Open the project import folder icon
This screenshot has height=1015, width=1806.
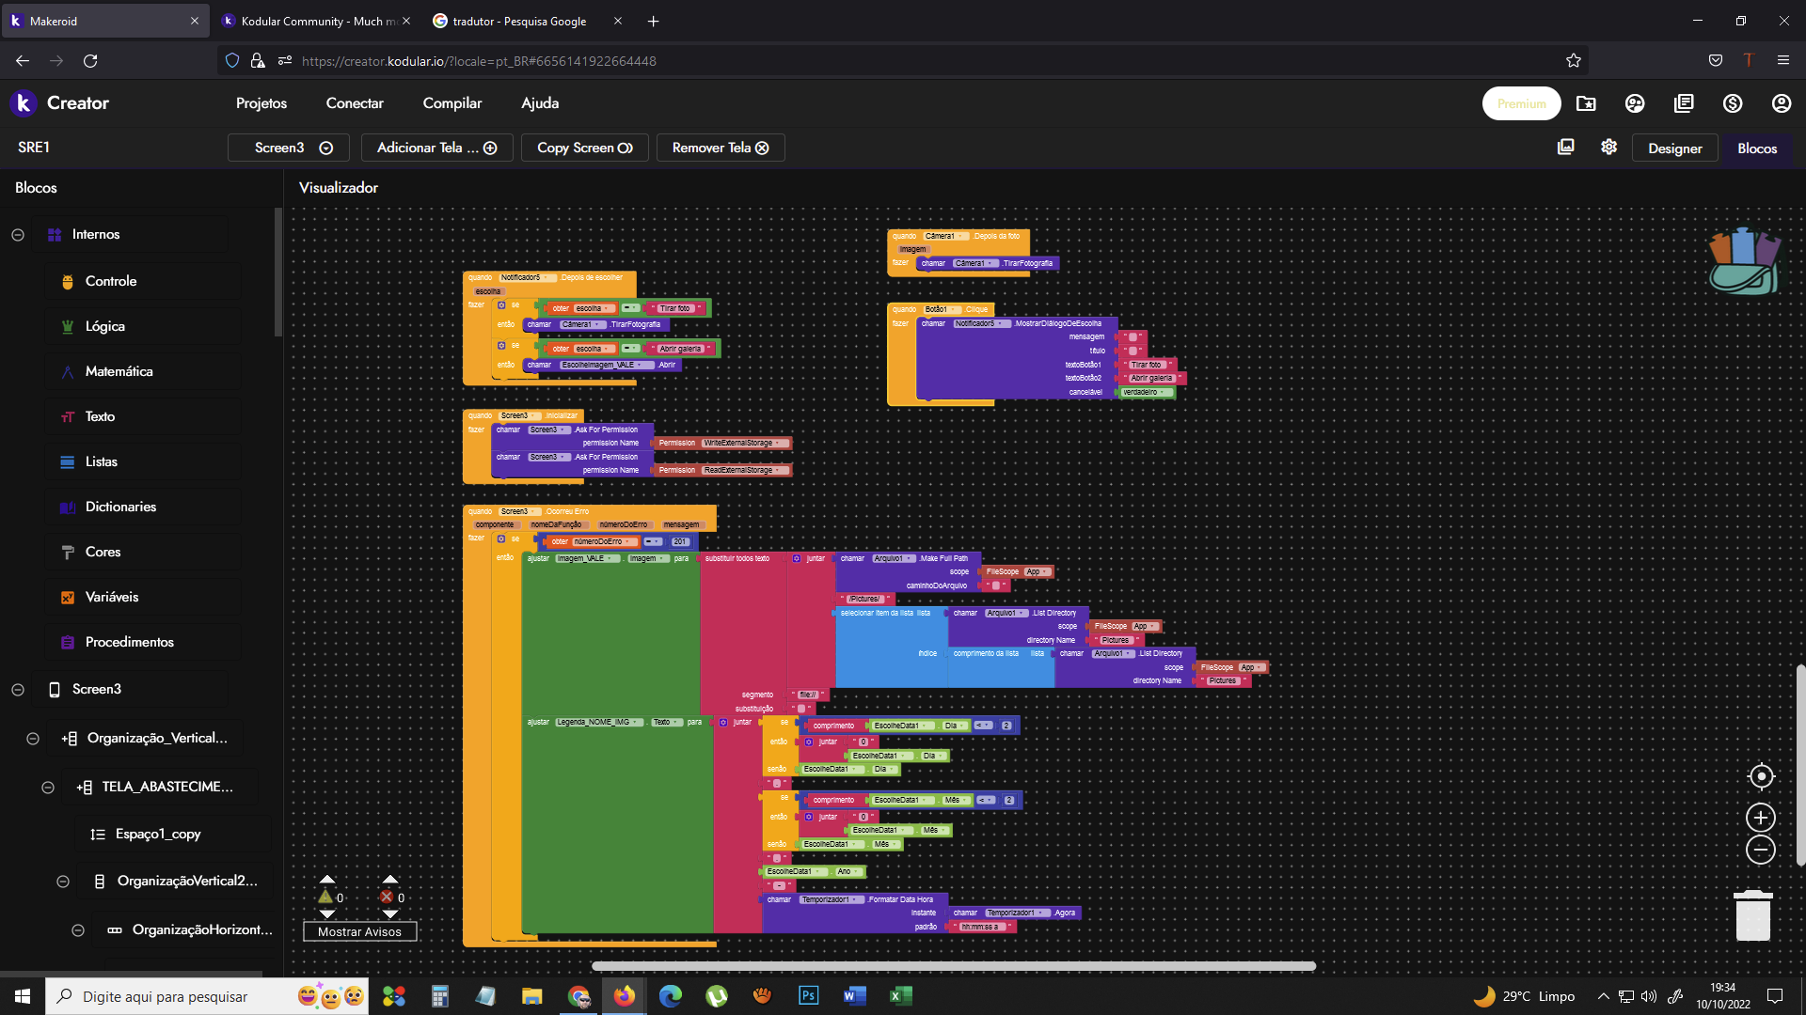coord(1586,103)
